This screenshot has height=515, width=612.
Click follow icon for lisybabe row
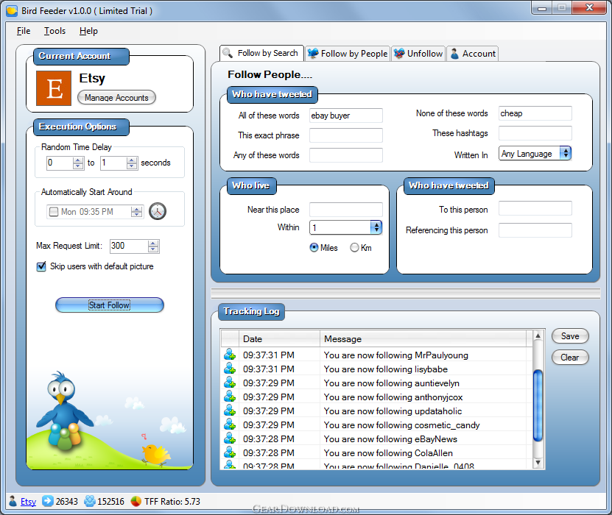(230, 369)
